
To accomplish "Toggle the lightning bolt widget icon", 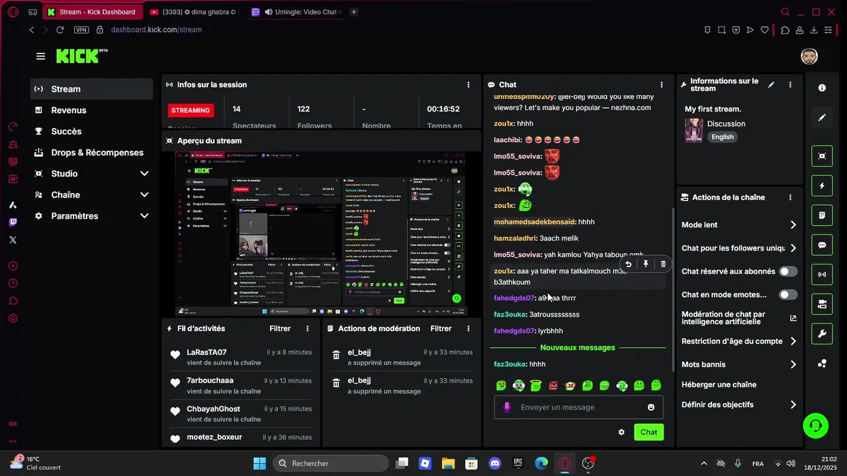I will tap(822, 186).
